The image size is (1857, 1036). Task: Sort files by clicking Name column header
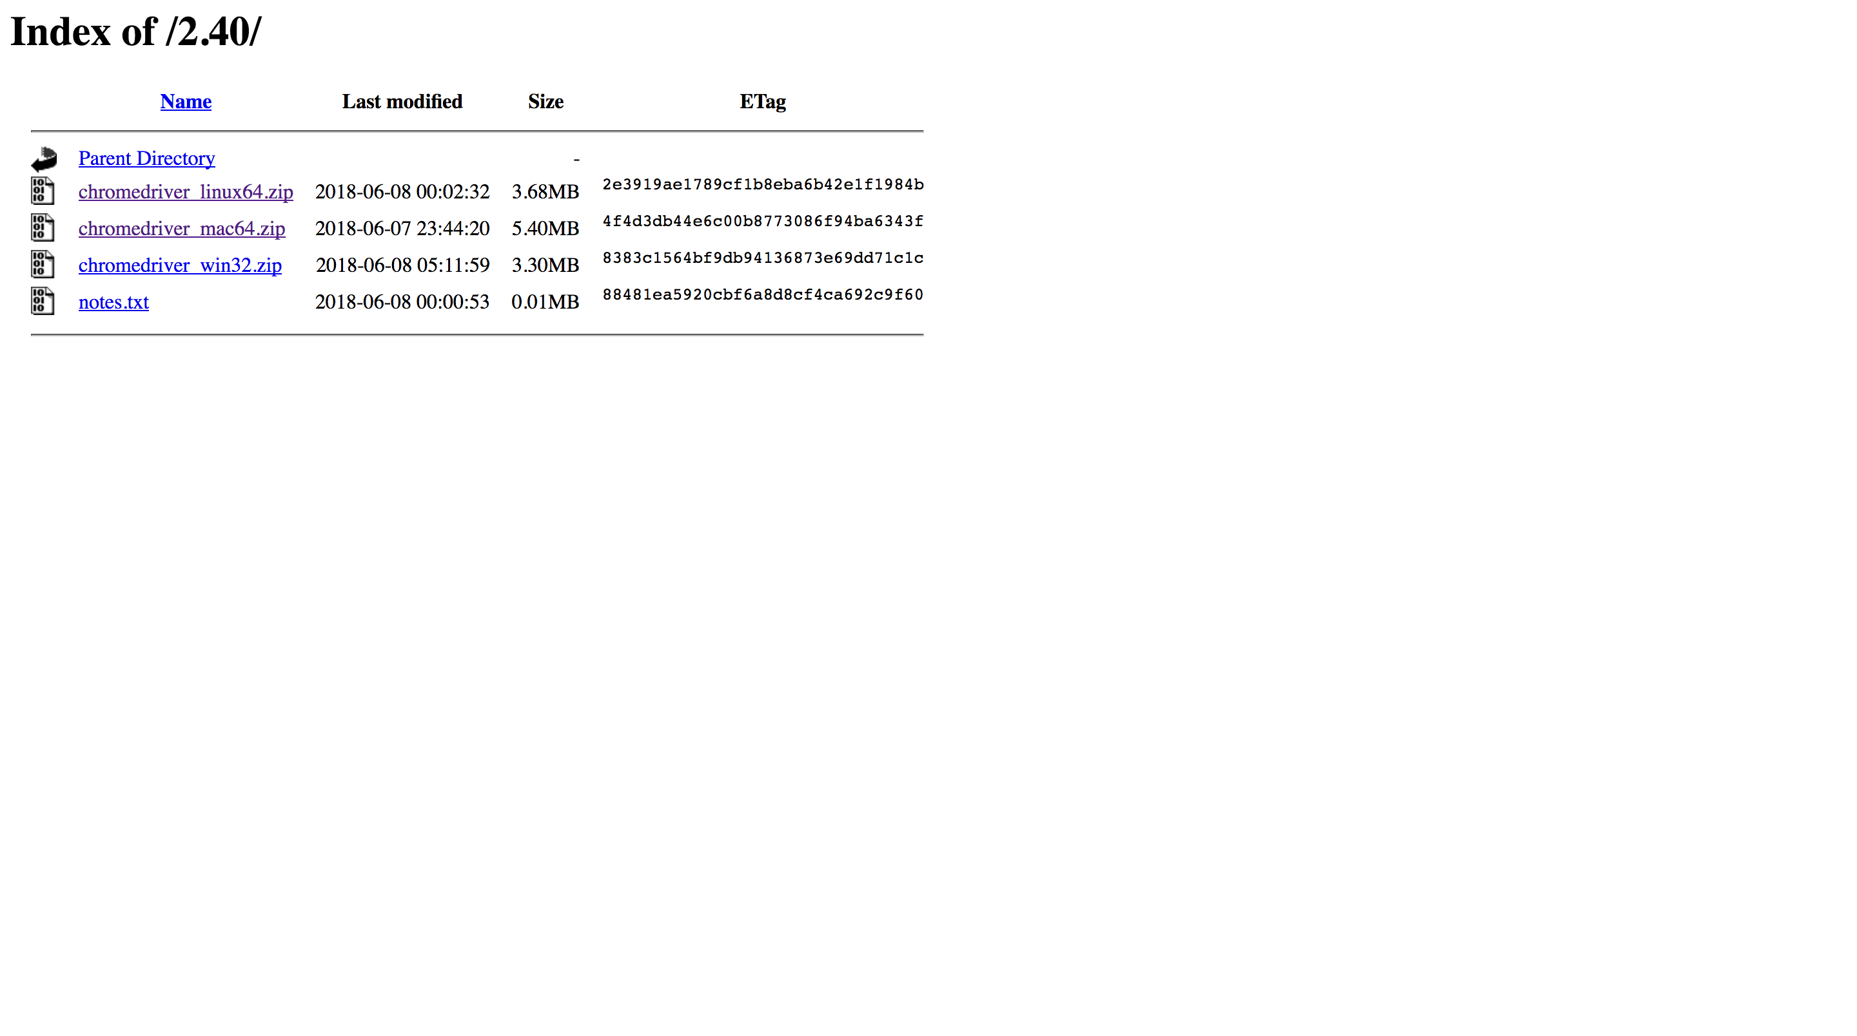[185, 101]
